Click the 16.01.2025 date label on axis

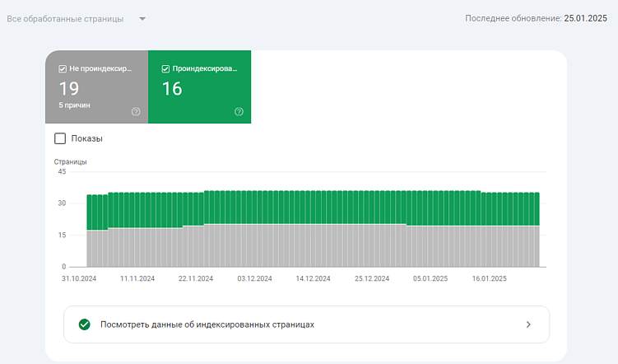[489, 279]
